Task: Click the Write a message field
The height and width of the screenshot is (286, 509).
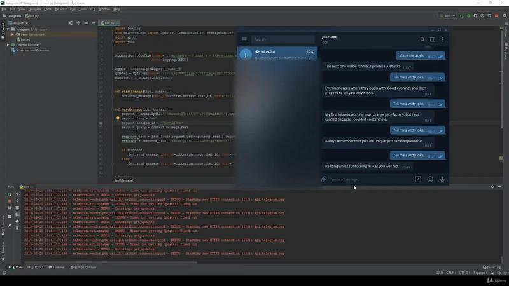Action: click(x=370, y=179)
